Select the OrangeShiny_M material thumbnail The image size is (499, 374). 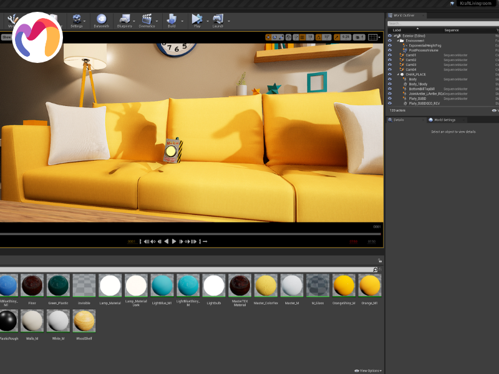click(x=344, y=285)
